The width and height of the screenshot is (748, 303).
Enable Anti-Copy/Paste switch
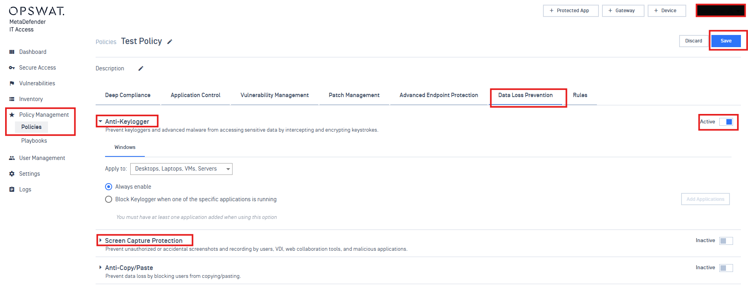click(726, 268)
